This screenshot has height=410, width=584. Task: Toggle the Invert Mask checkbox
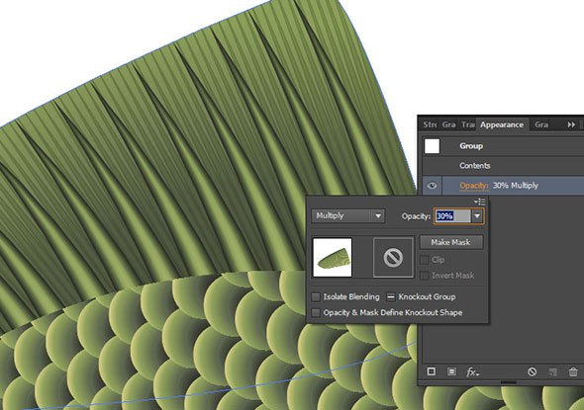[x=424, y=276]
